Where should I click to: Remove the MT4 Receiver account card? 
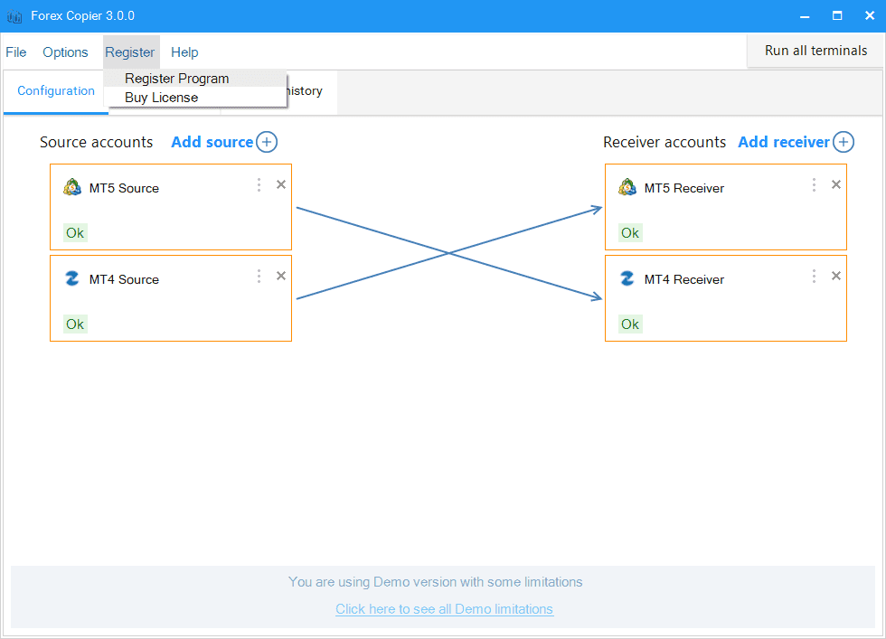tap(836, 276)
